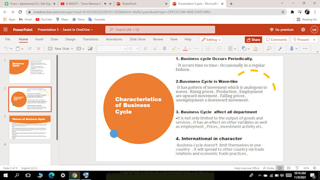Screen dimensions: 320x180
Task: Open the Animations tab
Action: (114, 39)
